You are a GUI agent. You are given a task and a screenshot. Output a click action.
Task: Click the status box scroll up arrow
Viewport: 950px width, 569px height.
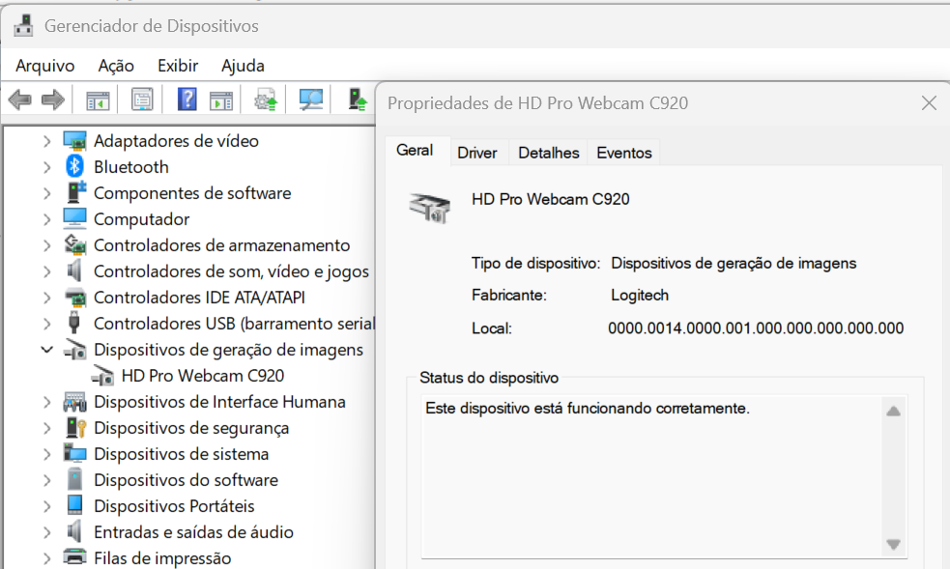tap(893, 411)
